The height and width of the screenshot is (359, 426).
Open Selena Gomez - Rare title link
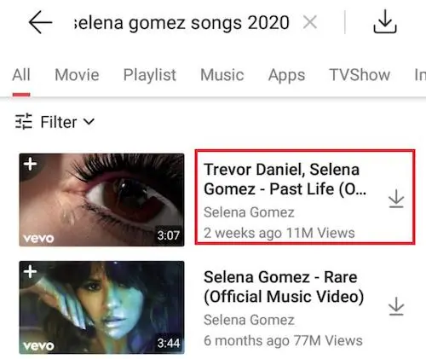[x=284, y=287]
